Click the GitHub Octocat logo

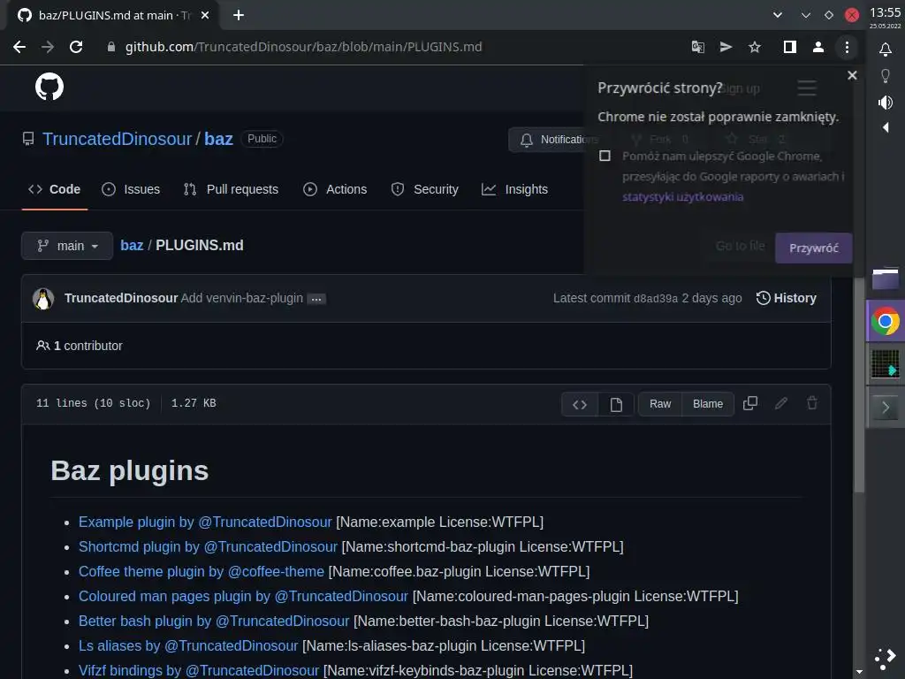pos(49,88)
